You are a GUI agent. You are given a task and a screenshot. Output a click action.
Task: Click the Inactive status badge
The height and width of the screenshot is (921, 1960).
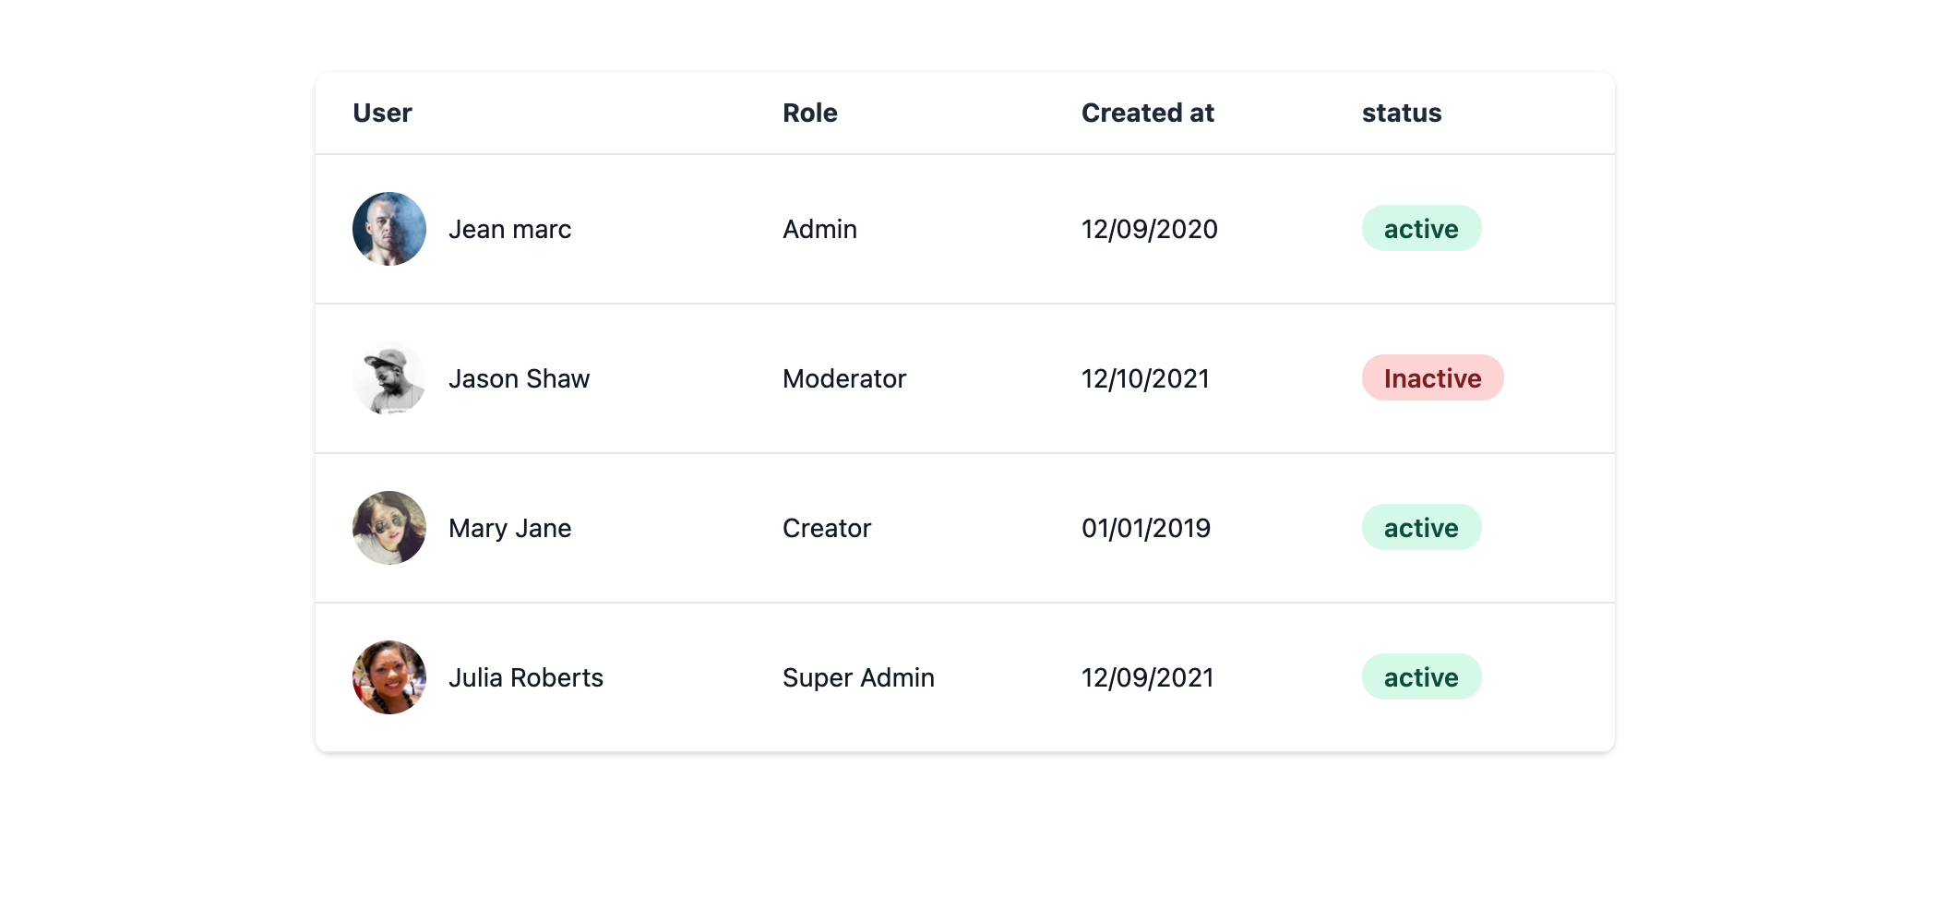(1432, 378)
